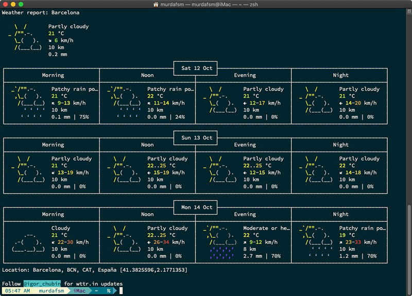Click Saturday night's partly cloudy icon
The height and width of the screenshot is (296, 412).
coord(316,99)
